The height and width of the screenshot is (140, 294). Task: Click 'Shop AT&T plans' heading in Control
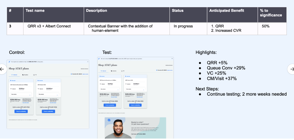pyautogui.click(x=19, y=69)
